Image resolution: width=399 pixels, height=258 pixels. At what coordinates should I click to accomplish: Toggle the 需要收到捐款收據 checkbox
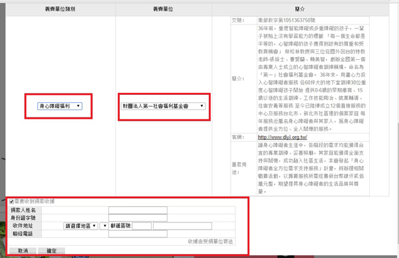click(x=11, y=202)
